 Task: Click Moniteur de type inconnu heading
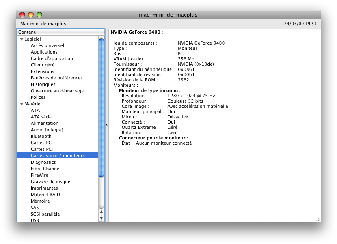click(x=150, y=90)
